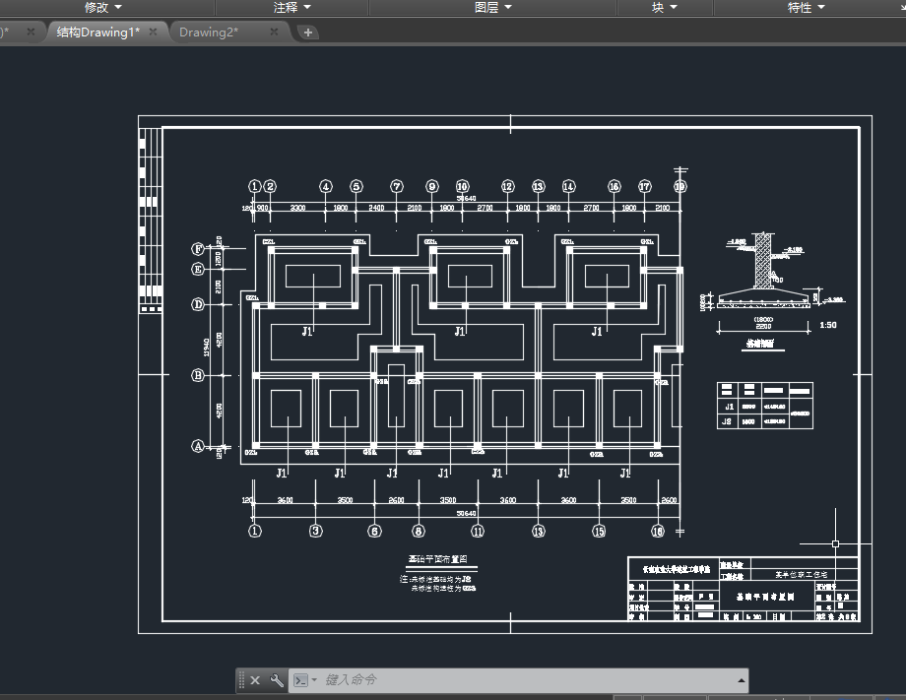Switch to the 结构Drawing1* file tab

click(x=98, y=32)
